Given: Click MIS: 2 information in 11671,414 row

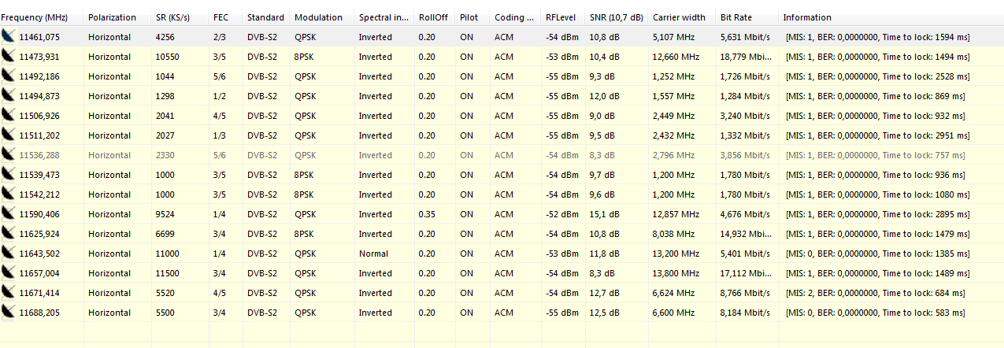Looking at the screenshot, I should pos(875,293).
